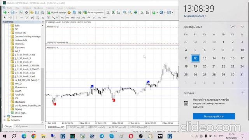Viewport: 249px width, 140px height.
Task: Select day 20 in the calendar
Action: click(x=205, y=66)
